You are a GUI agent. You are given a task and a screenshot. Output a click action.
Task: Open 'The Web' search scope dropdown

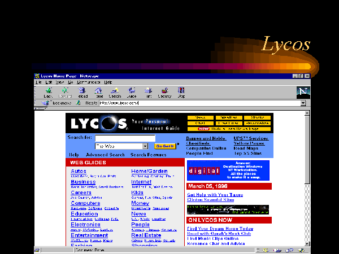(x=145, y=146)
